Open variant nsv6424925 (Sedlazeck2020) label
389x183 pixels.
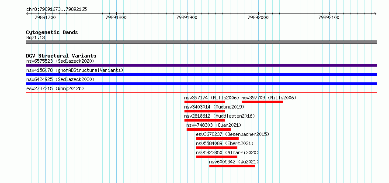click(x=60, y=79)
